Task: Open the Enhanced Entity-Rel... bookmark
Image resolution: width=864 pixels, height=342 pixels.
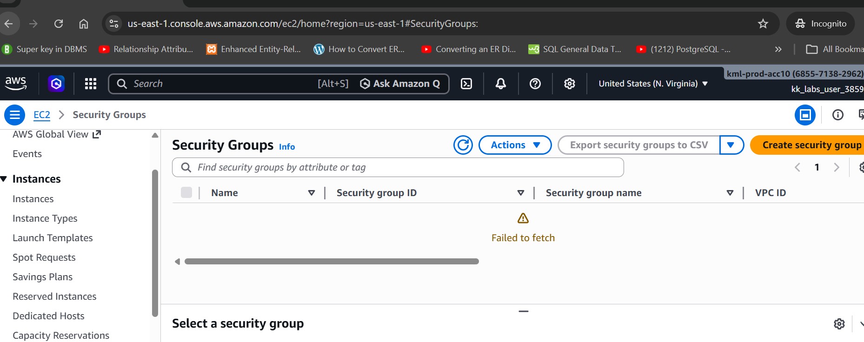Action: pyautogui.click(x=254, y=49)
